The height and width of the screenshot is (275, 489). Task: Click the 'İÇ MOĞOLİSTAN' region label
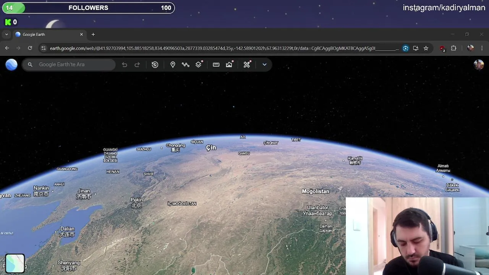coord(182,204)
